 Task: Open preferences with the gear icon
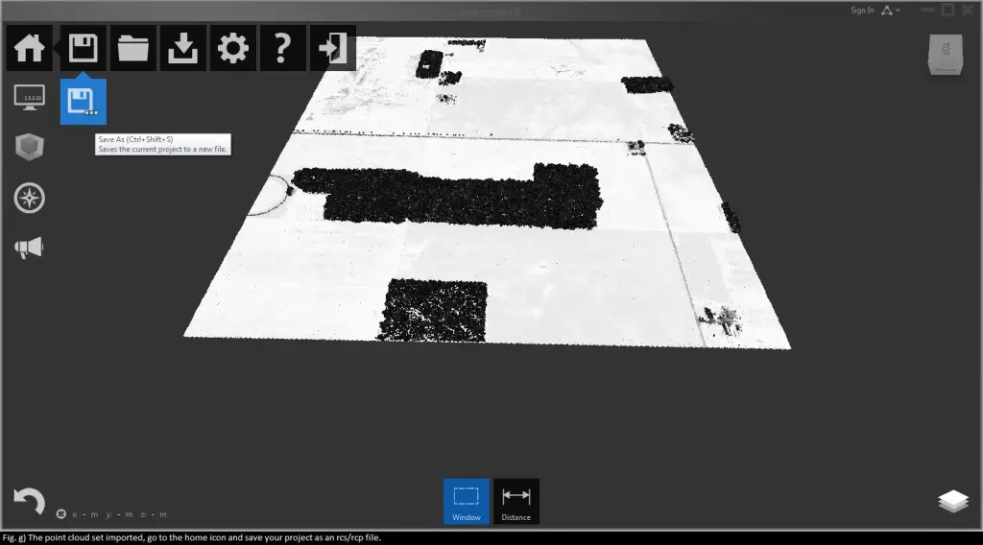click(232, 49)
